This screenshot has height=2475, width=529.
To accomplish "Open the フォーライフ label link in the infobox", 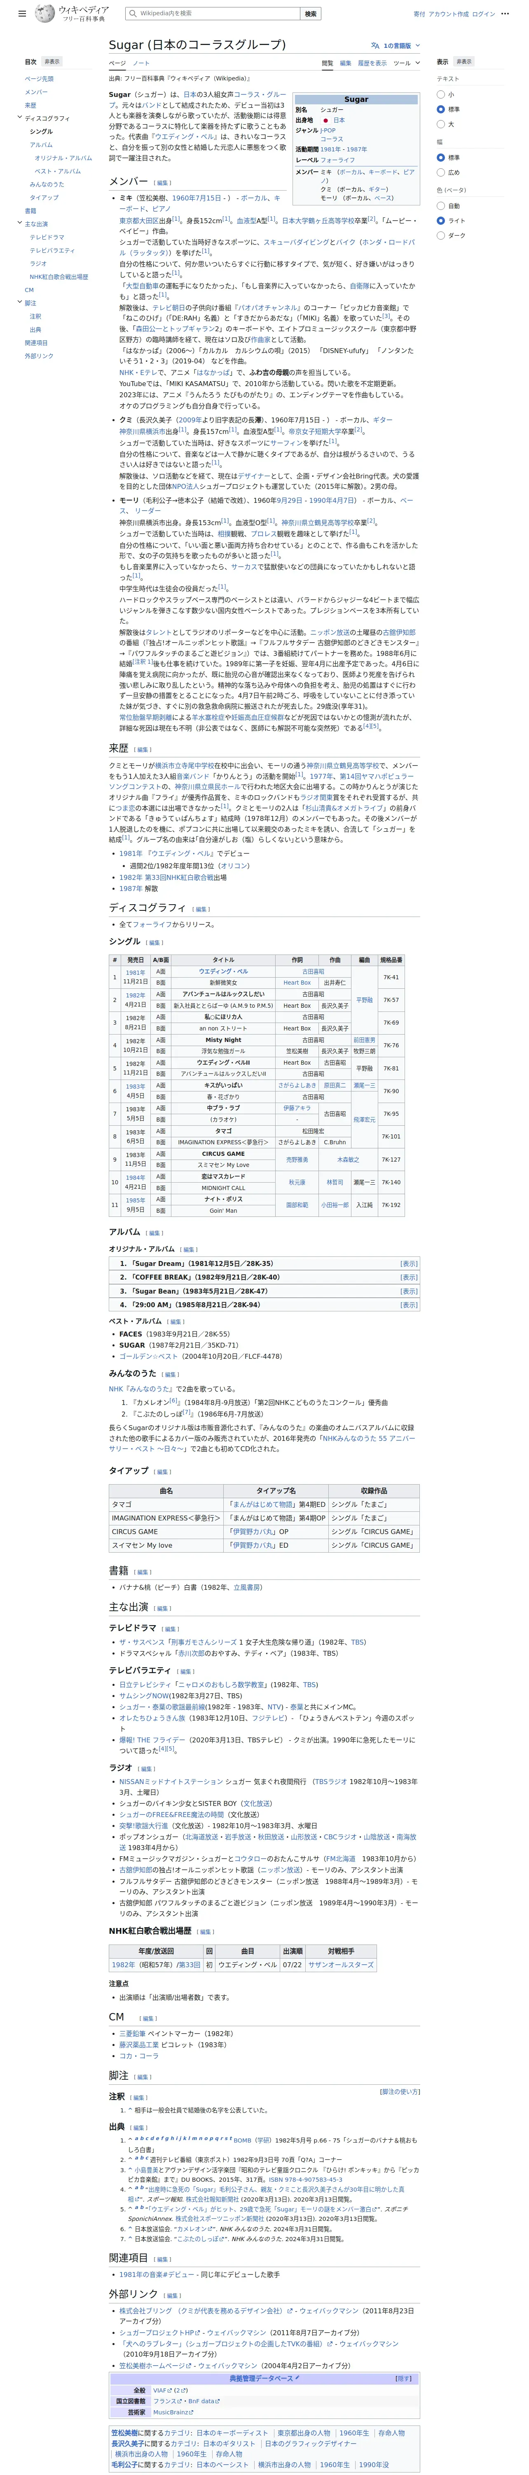I will coord(337,160).
